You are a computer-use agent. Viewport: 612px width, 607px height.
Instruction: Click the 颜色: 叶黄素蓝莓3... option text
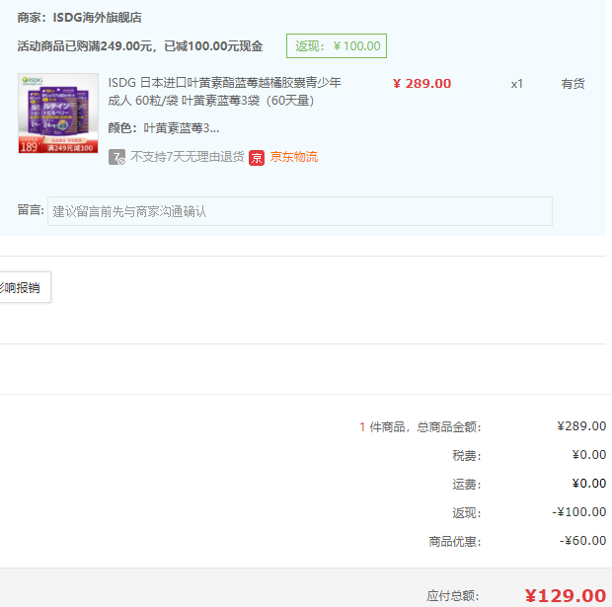click(x=164, y=128)
